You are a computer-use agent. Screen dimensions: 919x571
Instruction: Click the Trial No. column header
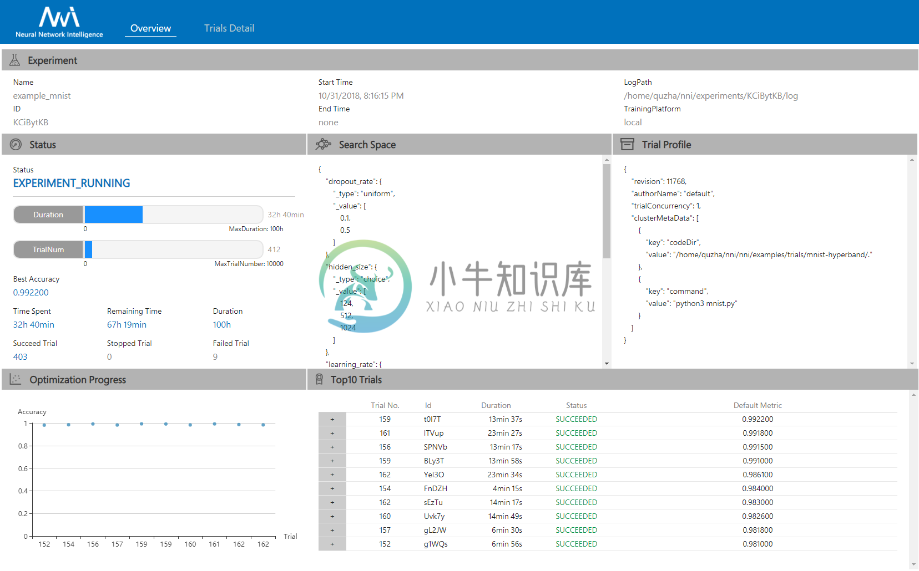click(x=385, y=405)
